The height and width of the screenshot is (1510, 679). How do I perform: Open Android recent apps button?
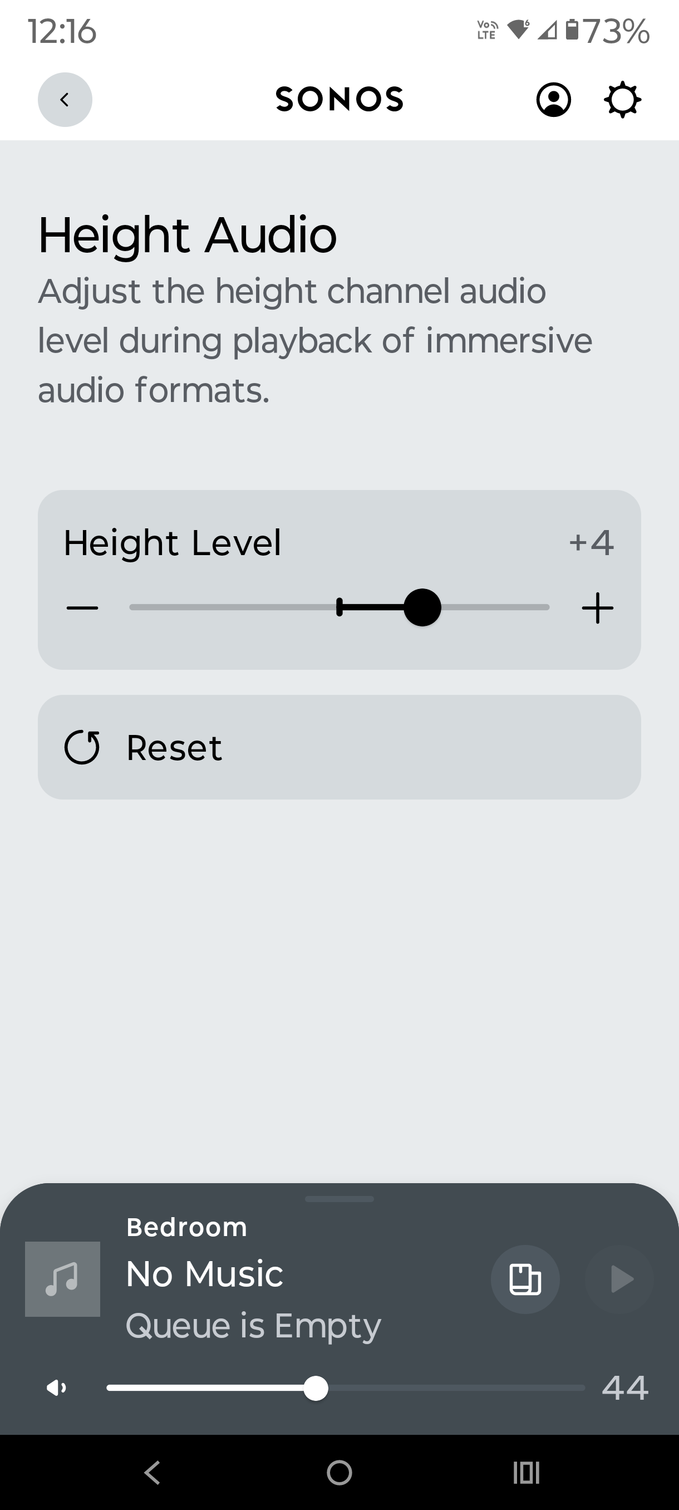[x=525, y=1473]
